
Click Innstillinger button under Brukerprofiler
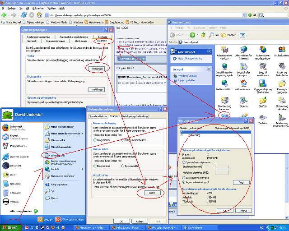point(97,89)
